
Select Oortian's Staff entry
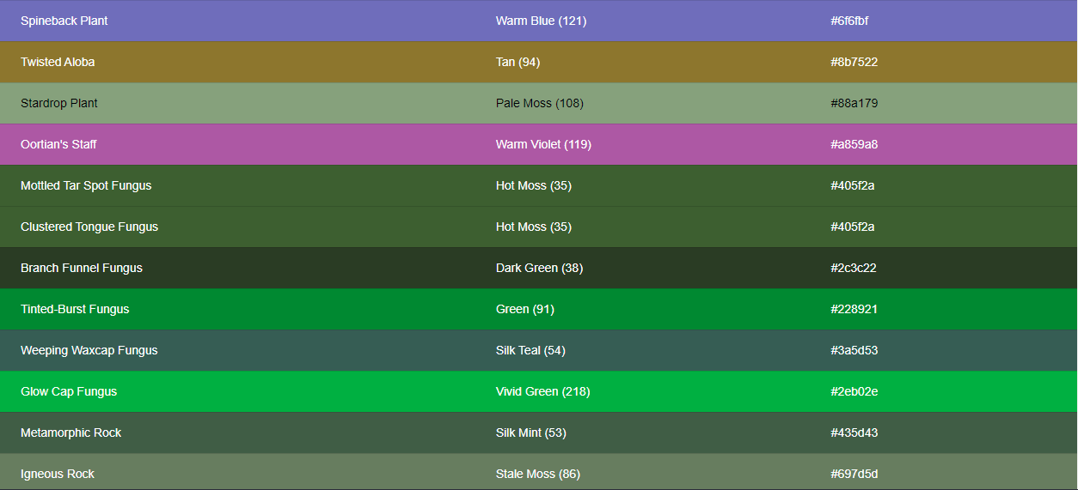[58, 144]
